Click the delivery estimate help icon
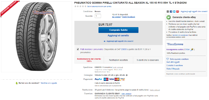Viewport: 209px width, 100px height. (127, 75)
